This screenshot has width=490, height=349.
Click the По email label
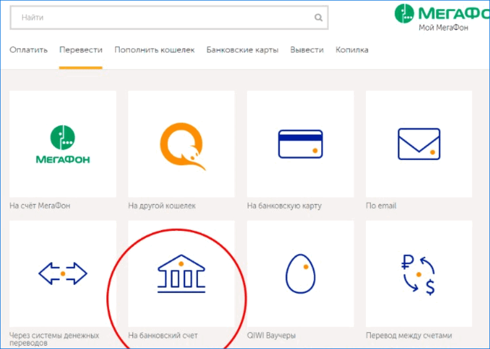381,206
